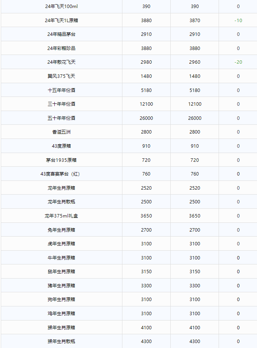The image size is (257, 348).
Task: Click the 兔年生肖原箱 row label
Action: click(61, 230)
